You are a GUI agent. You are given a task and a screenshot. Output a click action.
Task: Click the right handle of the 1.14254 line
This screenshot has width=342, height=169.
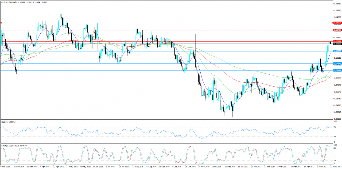[x=332, y=23]
